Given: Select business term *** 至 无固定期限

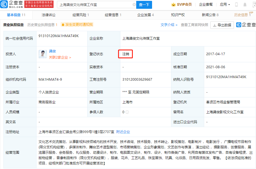Looking at the screenshot, I should coord(136,92).
